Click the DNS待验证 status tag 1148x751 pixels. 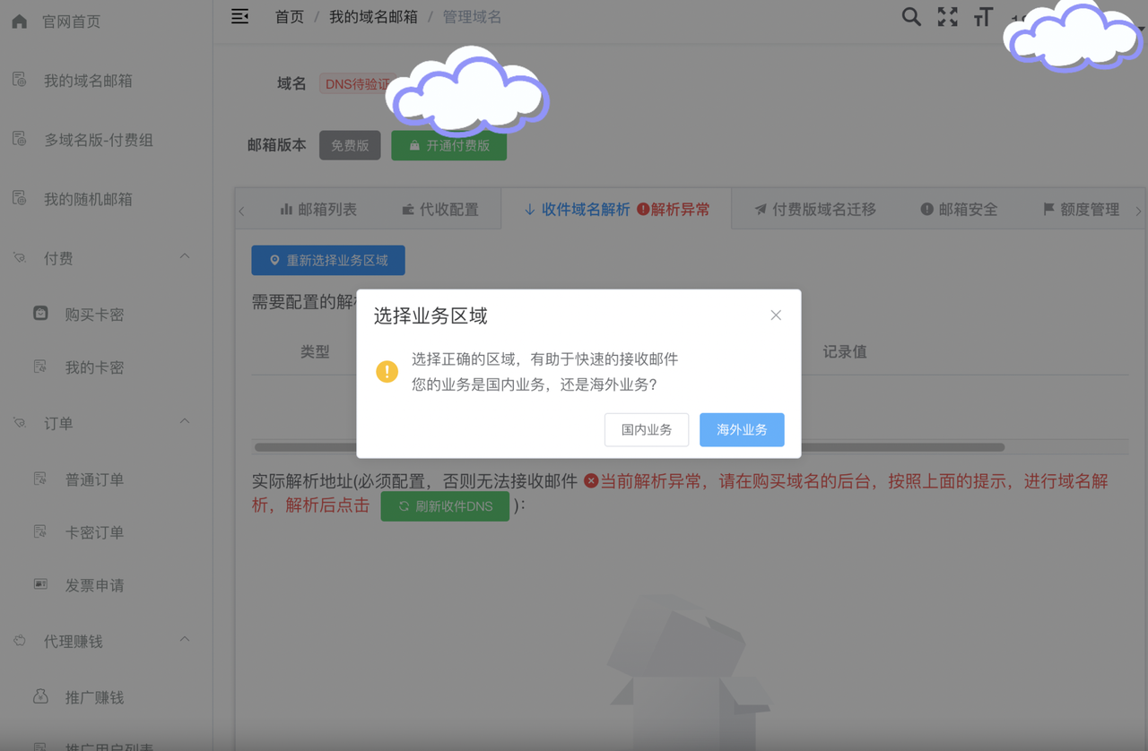tap(358, 84)
